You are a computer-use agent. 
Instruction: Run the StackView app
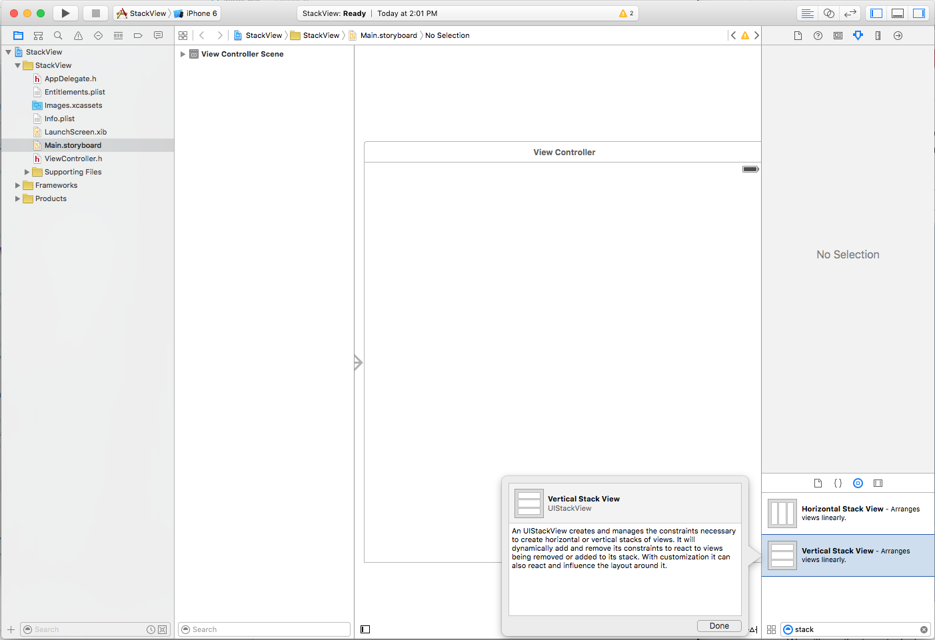click(65, 13)
